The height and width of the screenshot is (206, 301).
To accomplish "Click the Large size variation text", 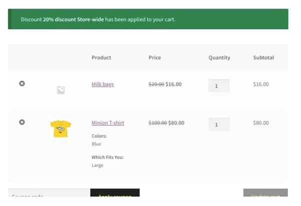I will pyautogui.click(x=97, y=165).
